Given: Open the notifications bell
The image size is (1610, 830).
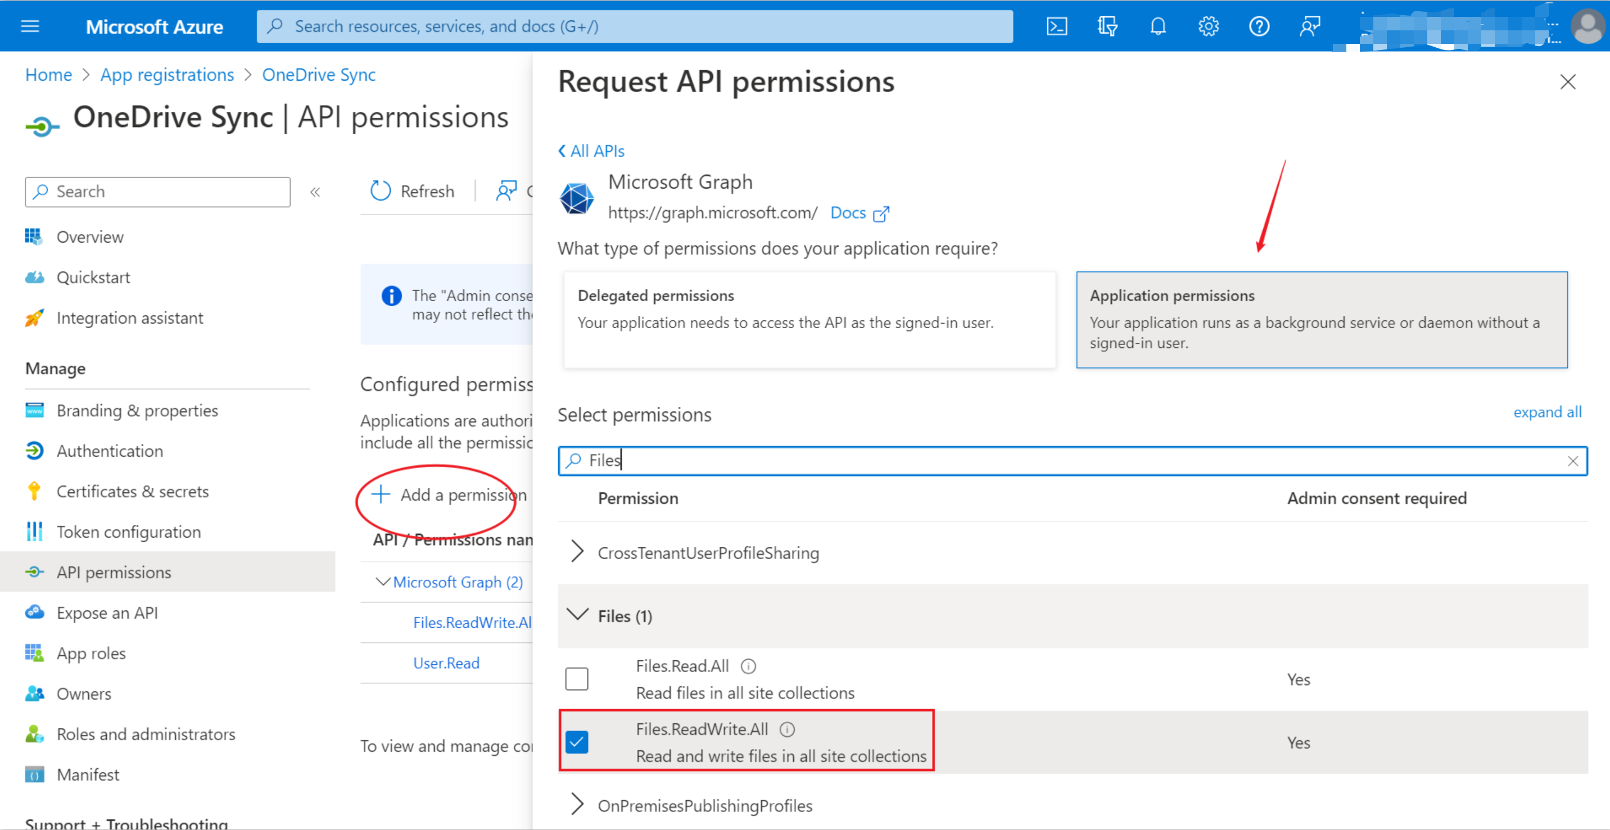Looking at the screenshot, I should coord(1158,26).
